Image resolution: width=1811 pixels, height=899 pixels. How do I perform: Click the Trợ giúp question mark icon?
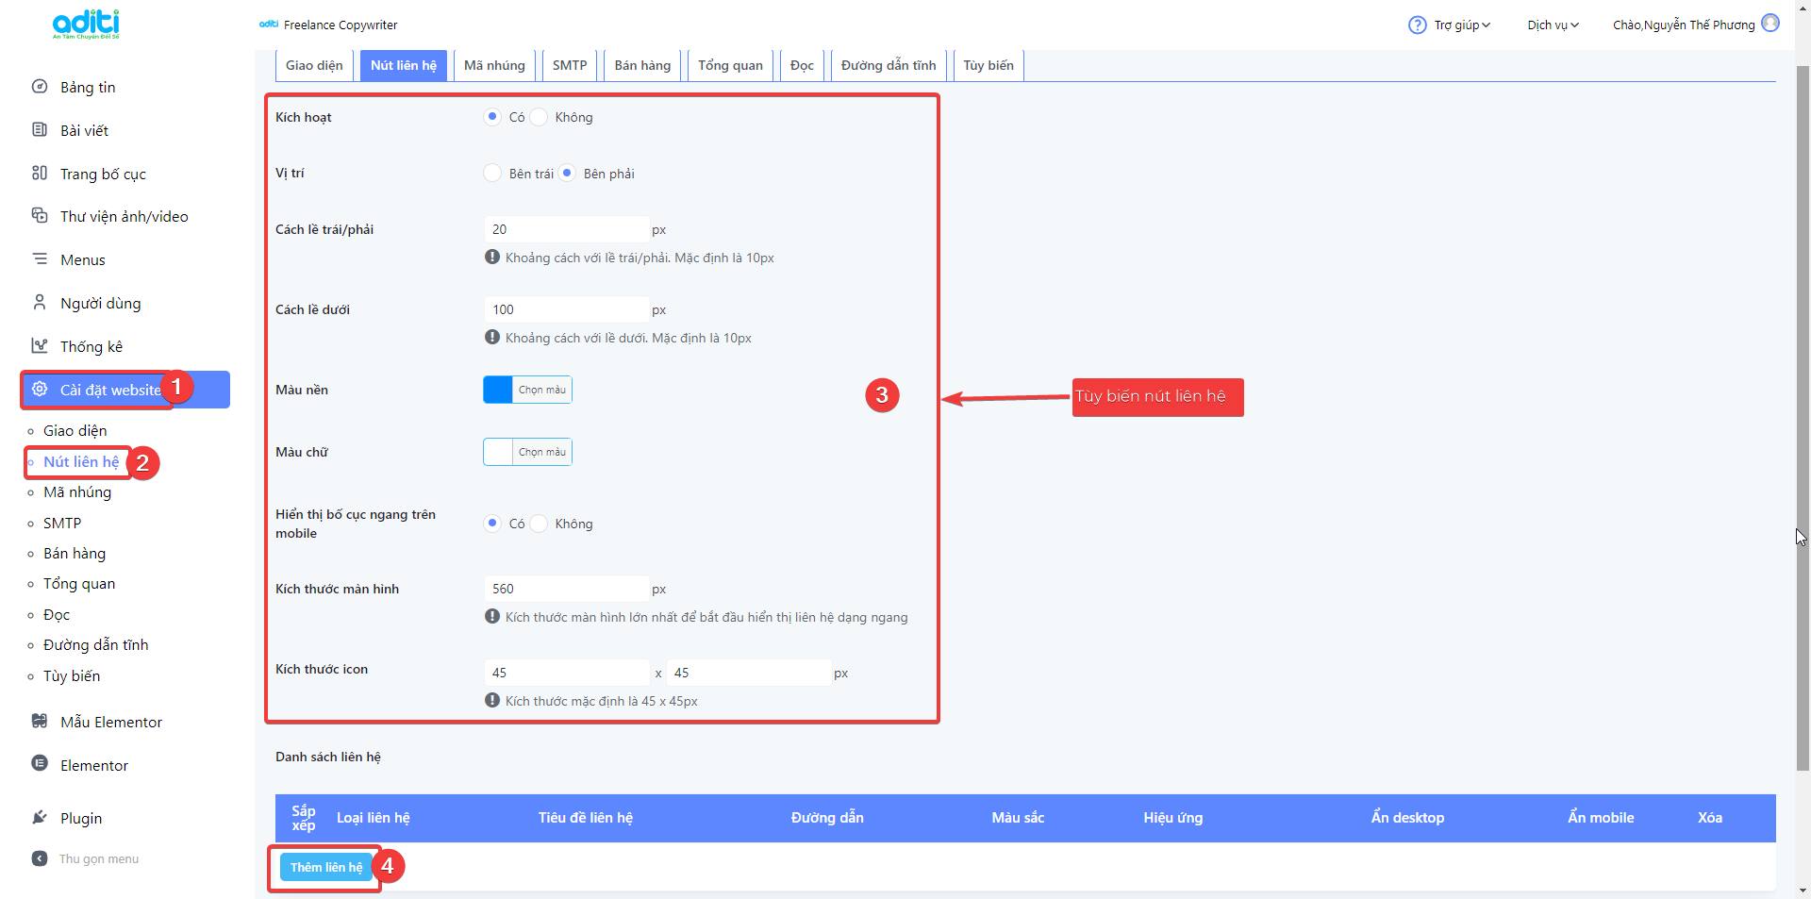tap(1417, 25)
